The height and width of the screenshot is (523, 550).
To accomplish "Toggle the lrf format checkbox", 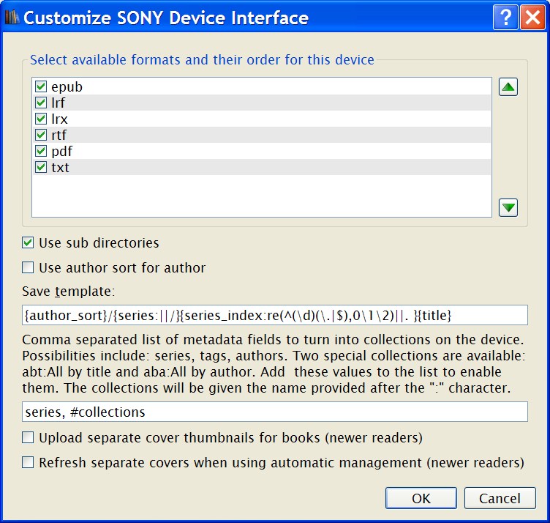I will coord(41,103).
